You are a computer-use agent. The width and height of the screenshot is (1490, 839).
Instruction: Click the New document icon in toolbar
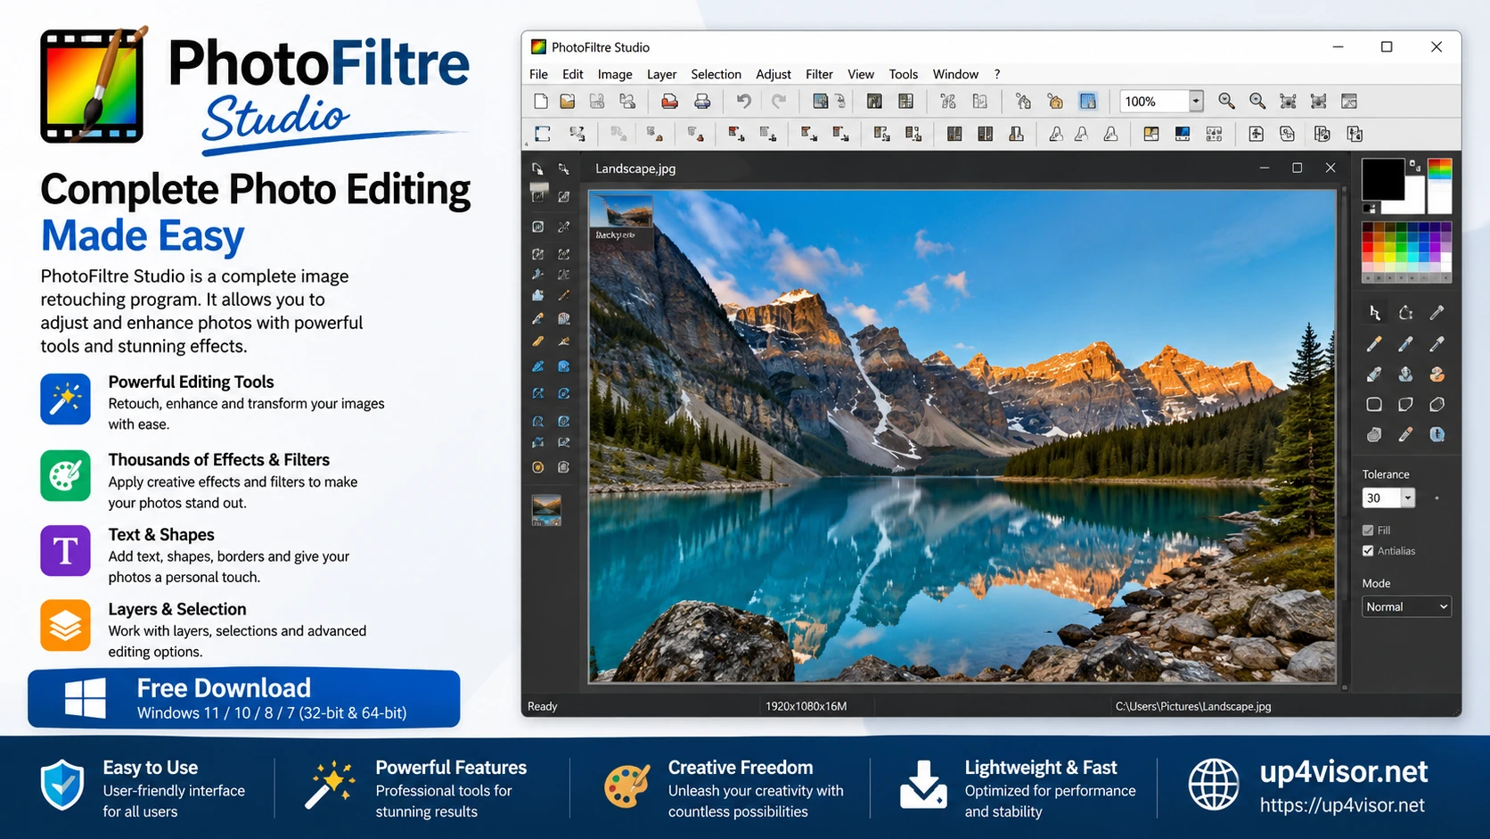pyautogui.click(x=541, y=102)
